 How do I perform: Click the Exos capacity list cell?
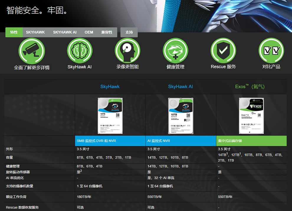pos(251,158)
